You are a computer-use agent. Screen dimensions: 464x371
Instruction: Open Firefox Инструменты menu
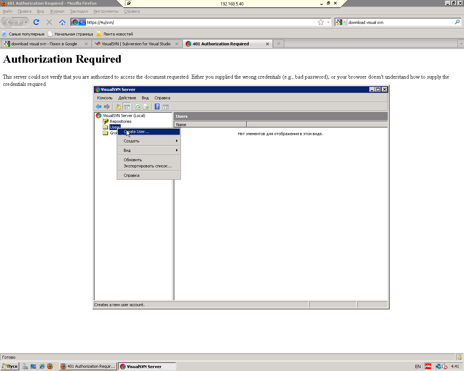click(x=106, y=11)
